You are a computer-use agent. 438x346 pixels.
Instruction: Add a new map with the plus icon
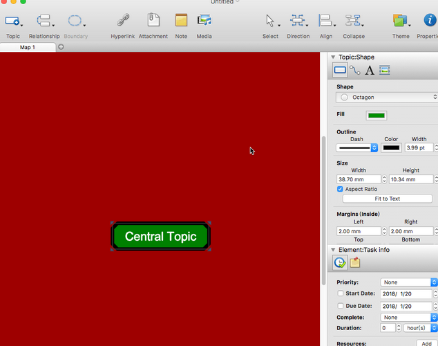[x=61, y=47]
